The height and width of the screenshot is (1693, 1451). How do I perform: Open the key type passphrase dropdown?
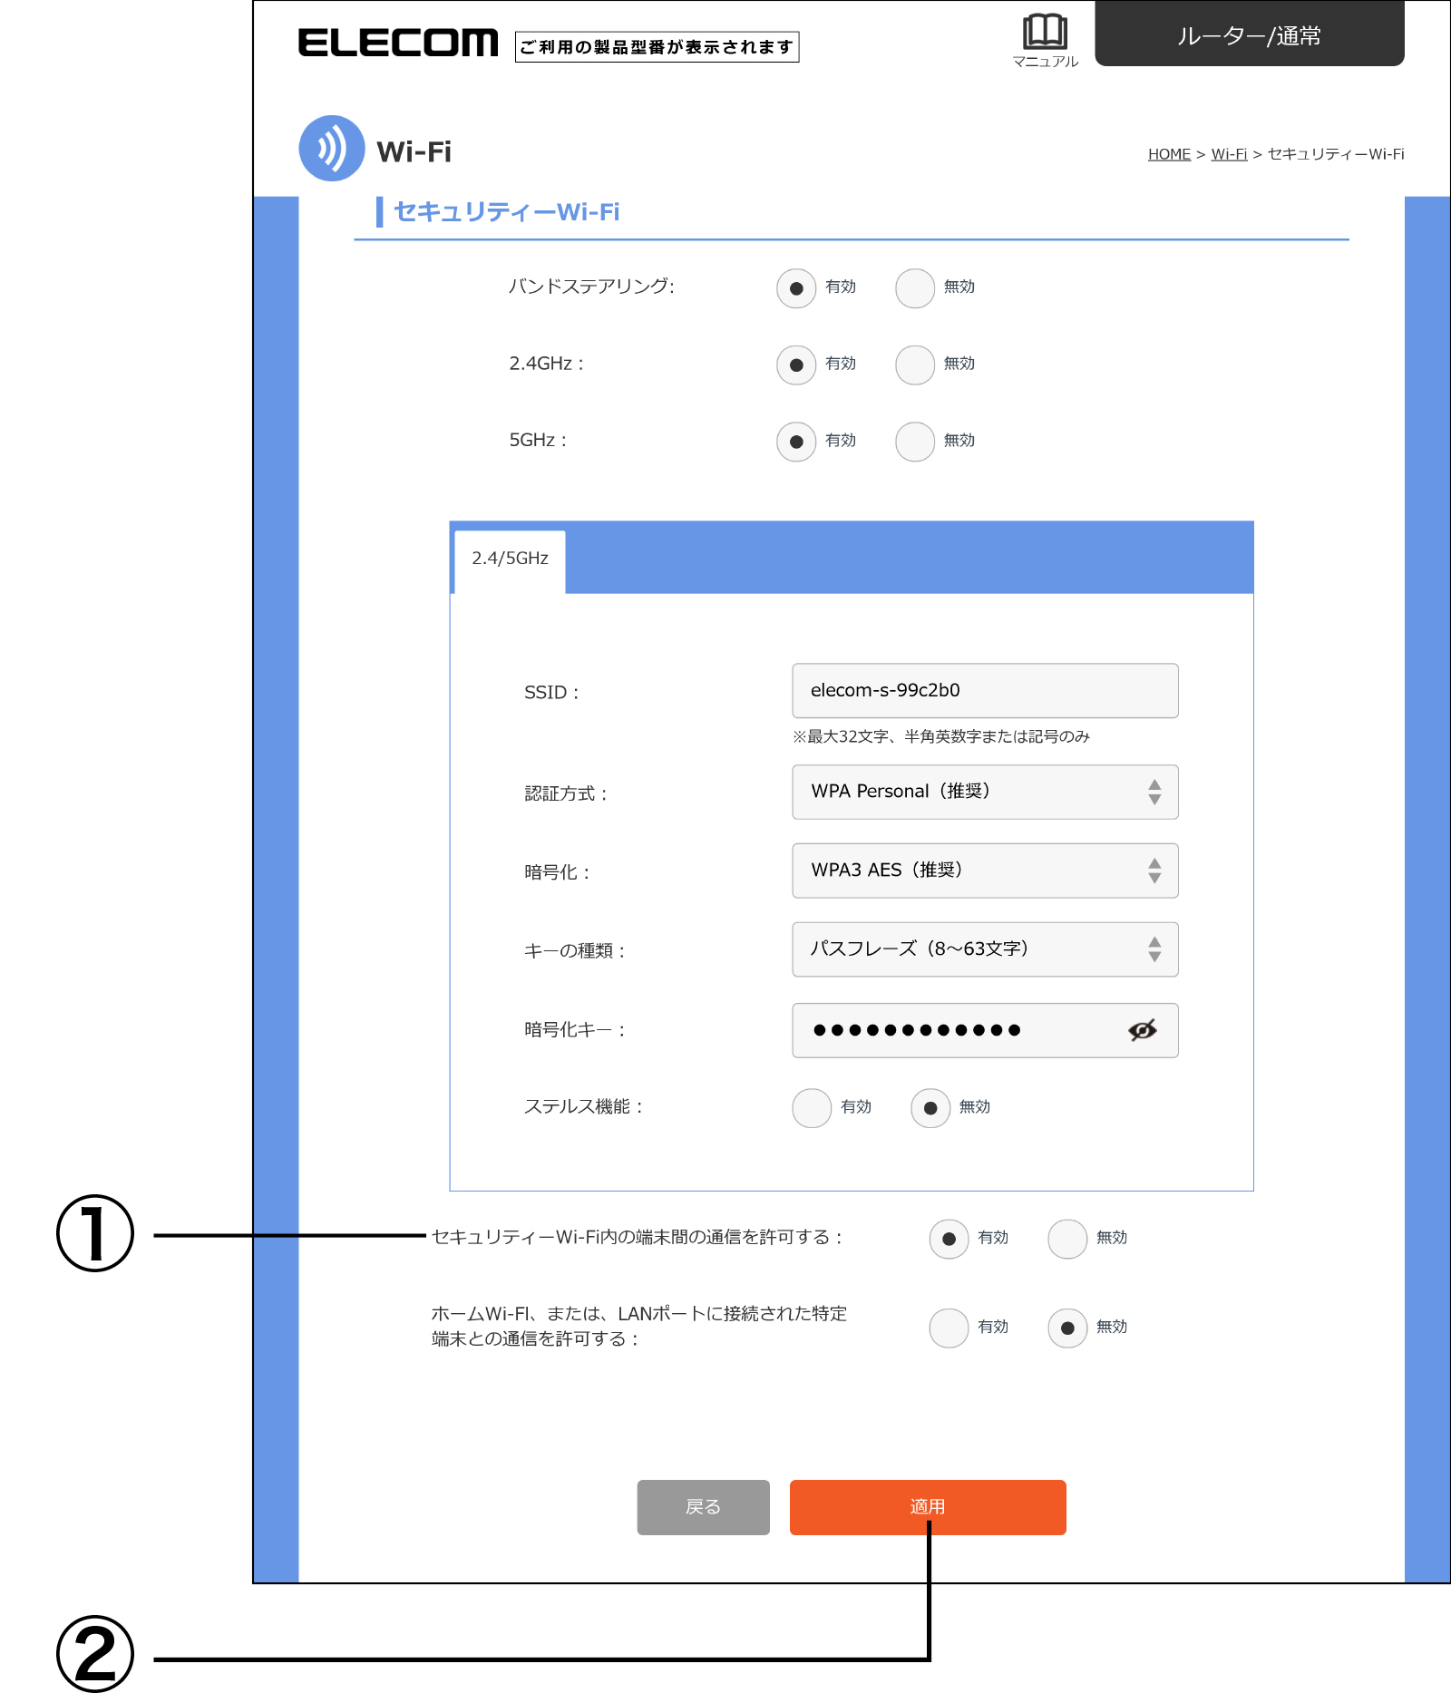click(985, 949)
